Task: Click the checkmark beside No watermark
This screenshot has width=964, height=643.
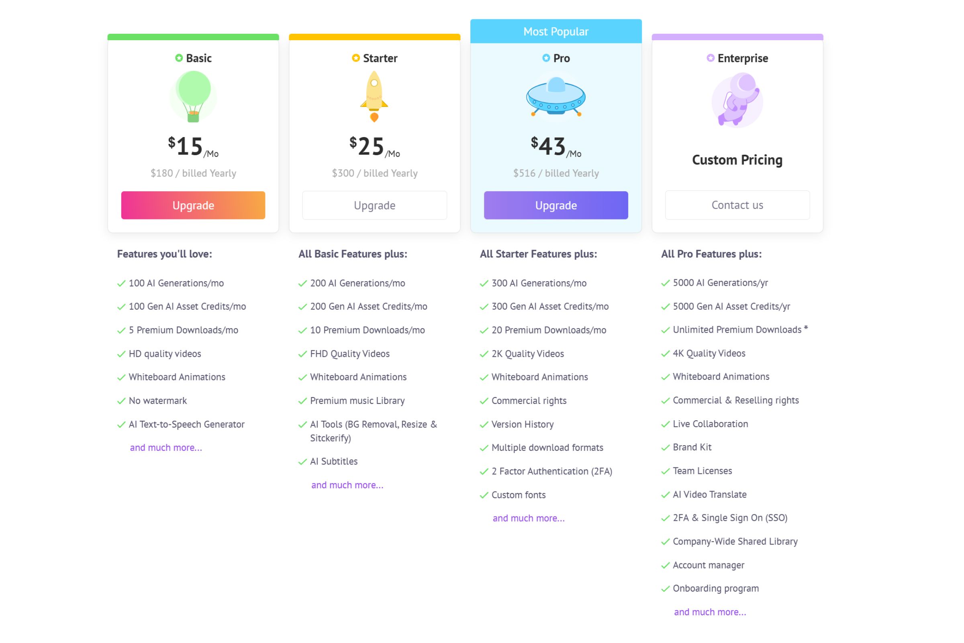Action: (x=121, y=401)
